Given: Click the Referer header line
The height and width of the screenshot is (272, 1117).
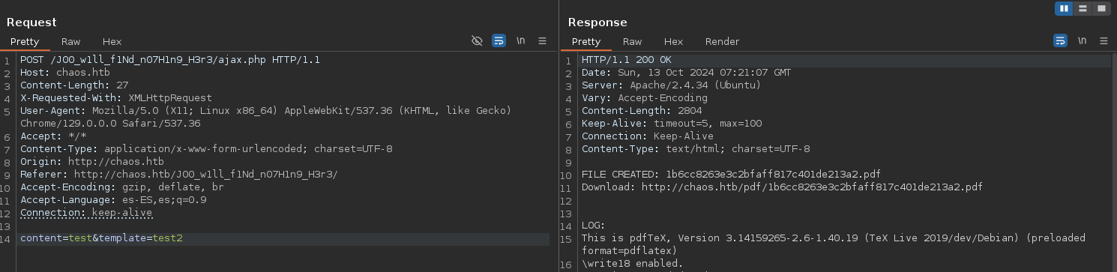Looking at the screenshot, I should click(179, 174).
